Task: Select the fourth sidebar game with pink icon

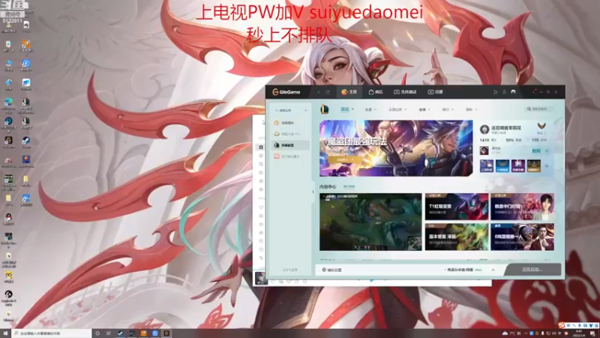Action: [291, 156]
